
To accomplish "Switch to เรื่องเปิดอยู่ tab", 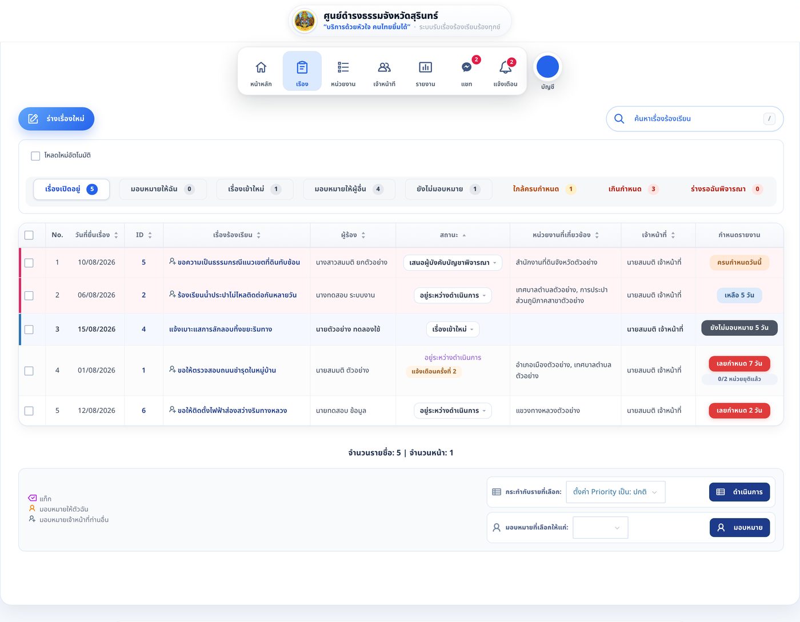I will [x=71, y=189].
